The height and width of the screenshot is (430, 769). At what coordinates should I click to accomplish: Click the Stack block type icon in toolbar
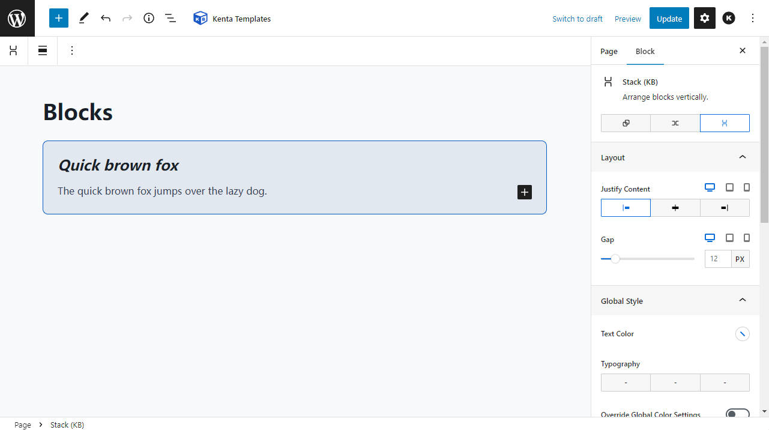coord(13,51)
